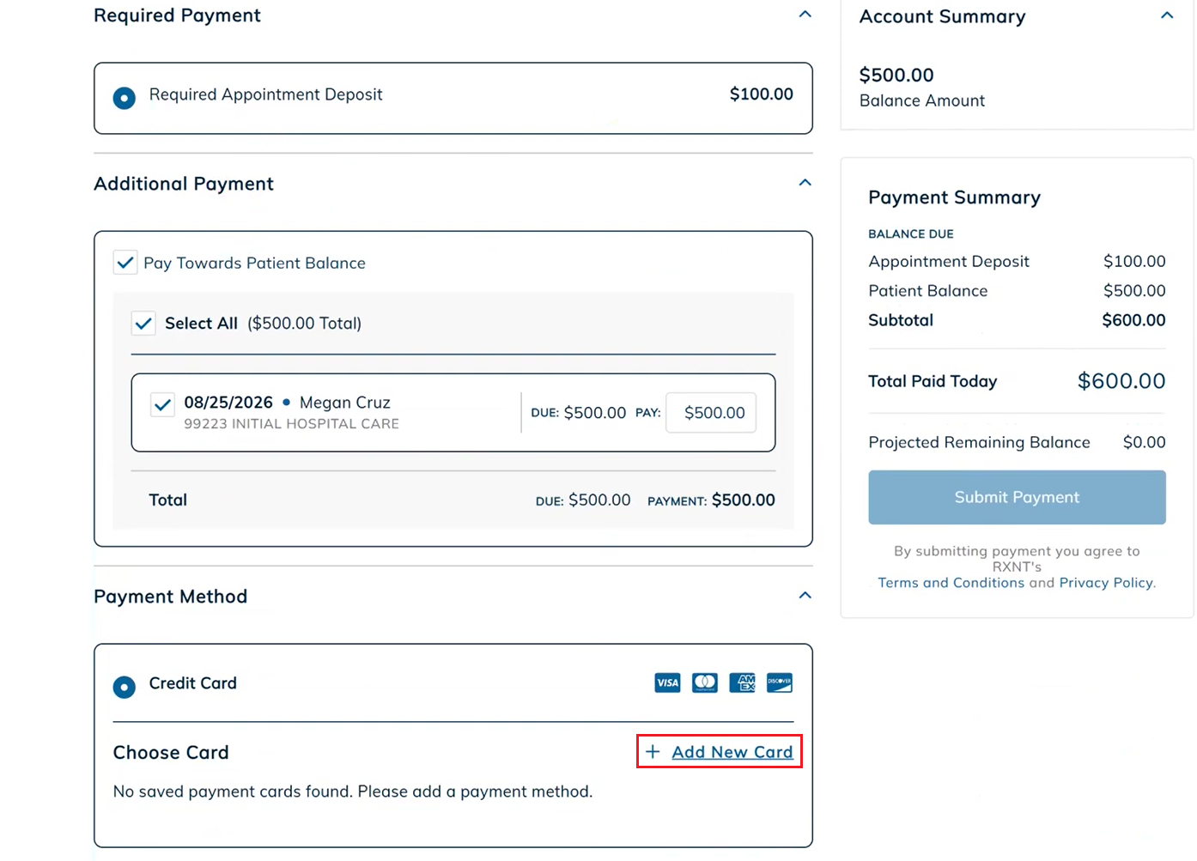The width and height of the screenshot is (1197, 861).
Task: Click the Submit Payment button
Action: click(x=1017, y=497)
